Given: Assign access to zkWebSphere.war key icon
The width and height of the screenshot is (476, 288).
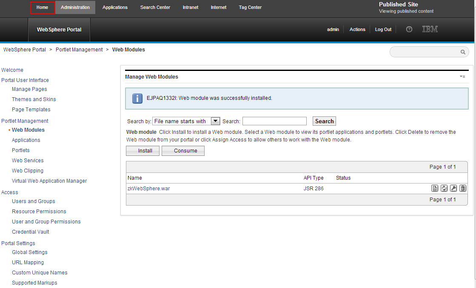Looking at the screenshot, I should [x=453, y=188].
